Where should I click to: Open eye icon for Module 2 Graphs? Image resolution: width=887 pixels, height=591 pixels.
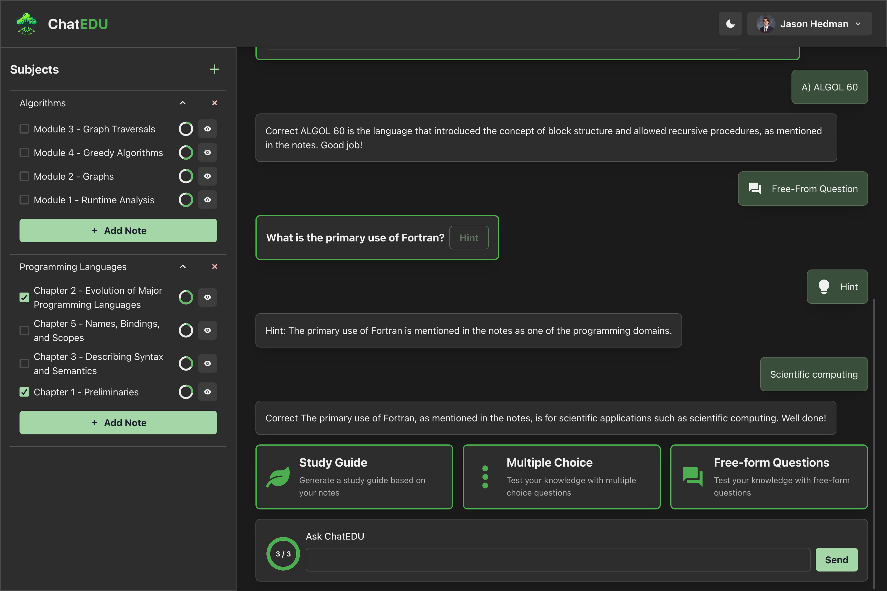point(208,176)
